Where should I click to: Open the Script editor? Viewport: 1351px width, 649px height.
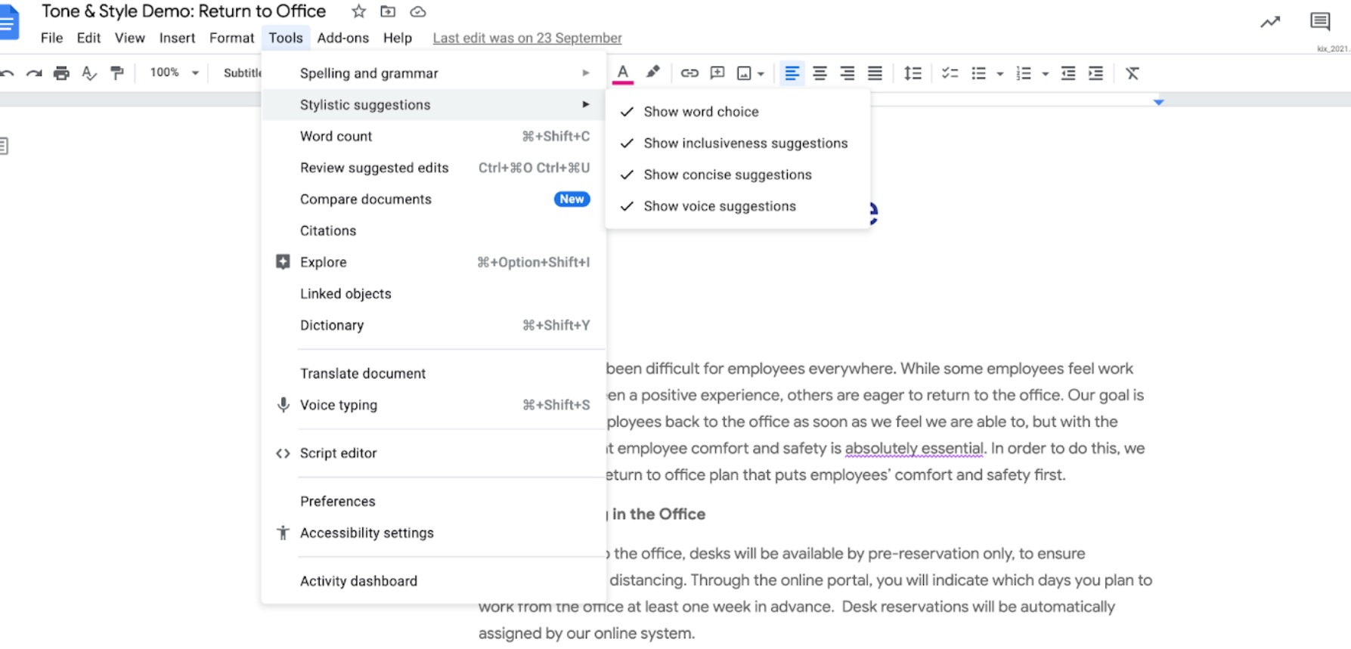[433, 453]
